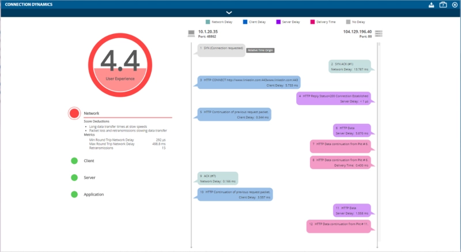Expand the collapsed panel with the chevron

coord(229,12)
